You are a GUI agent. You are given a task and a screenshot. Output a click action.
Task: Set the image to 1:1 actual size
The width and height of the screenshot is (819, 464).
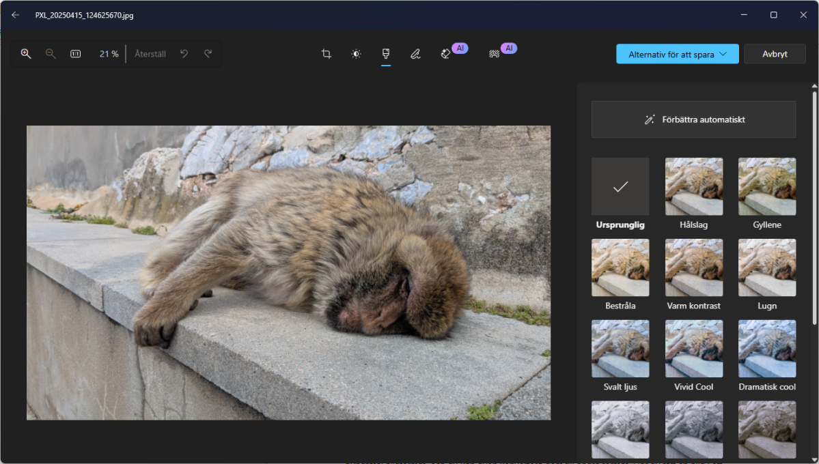(x=75, y=53)
